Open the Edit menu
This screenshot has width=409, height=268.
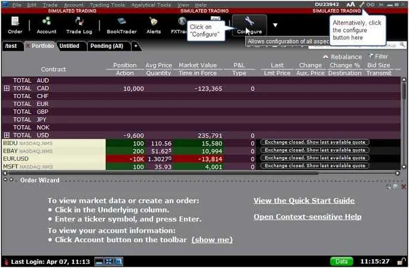click(x=32, y=5)
